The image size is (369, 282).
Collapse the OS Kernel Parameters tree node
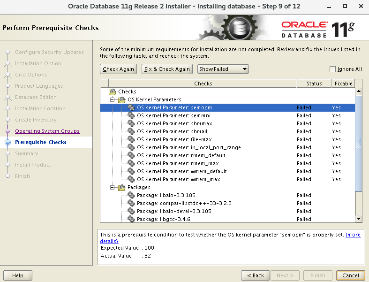coord(113,99)
